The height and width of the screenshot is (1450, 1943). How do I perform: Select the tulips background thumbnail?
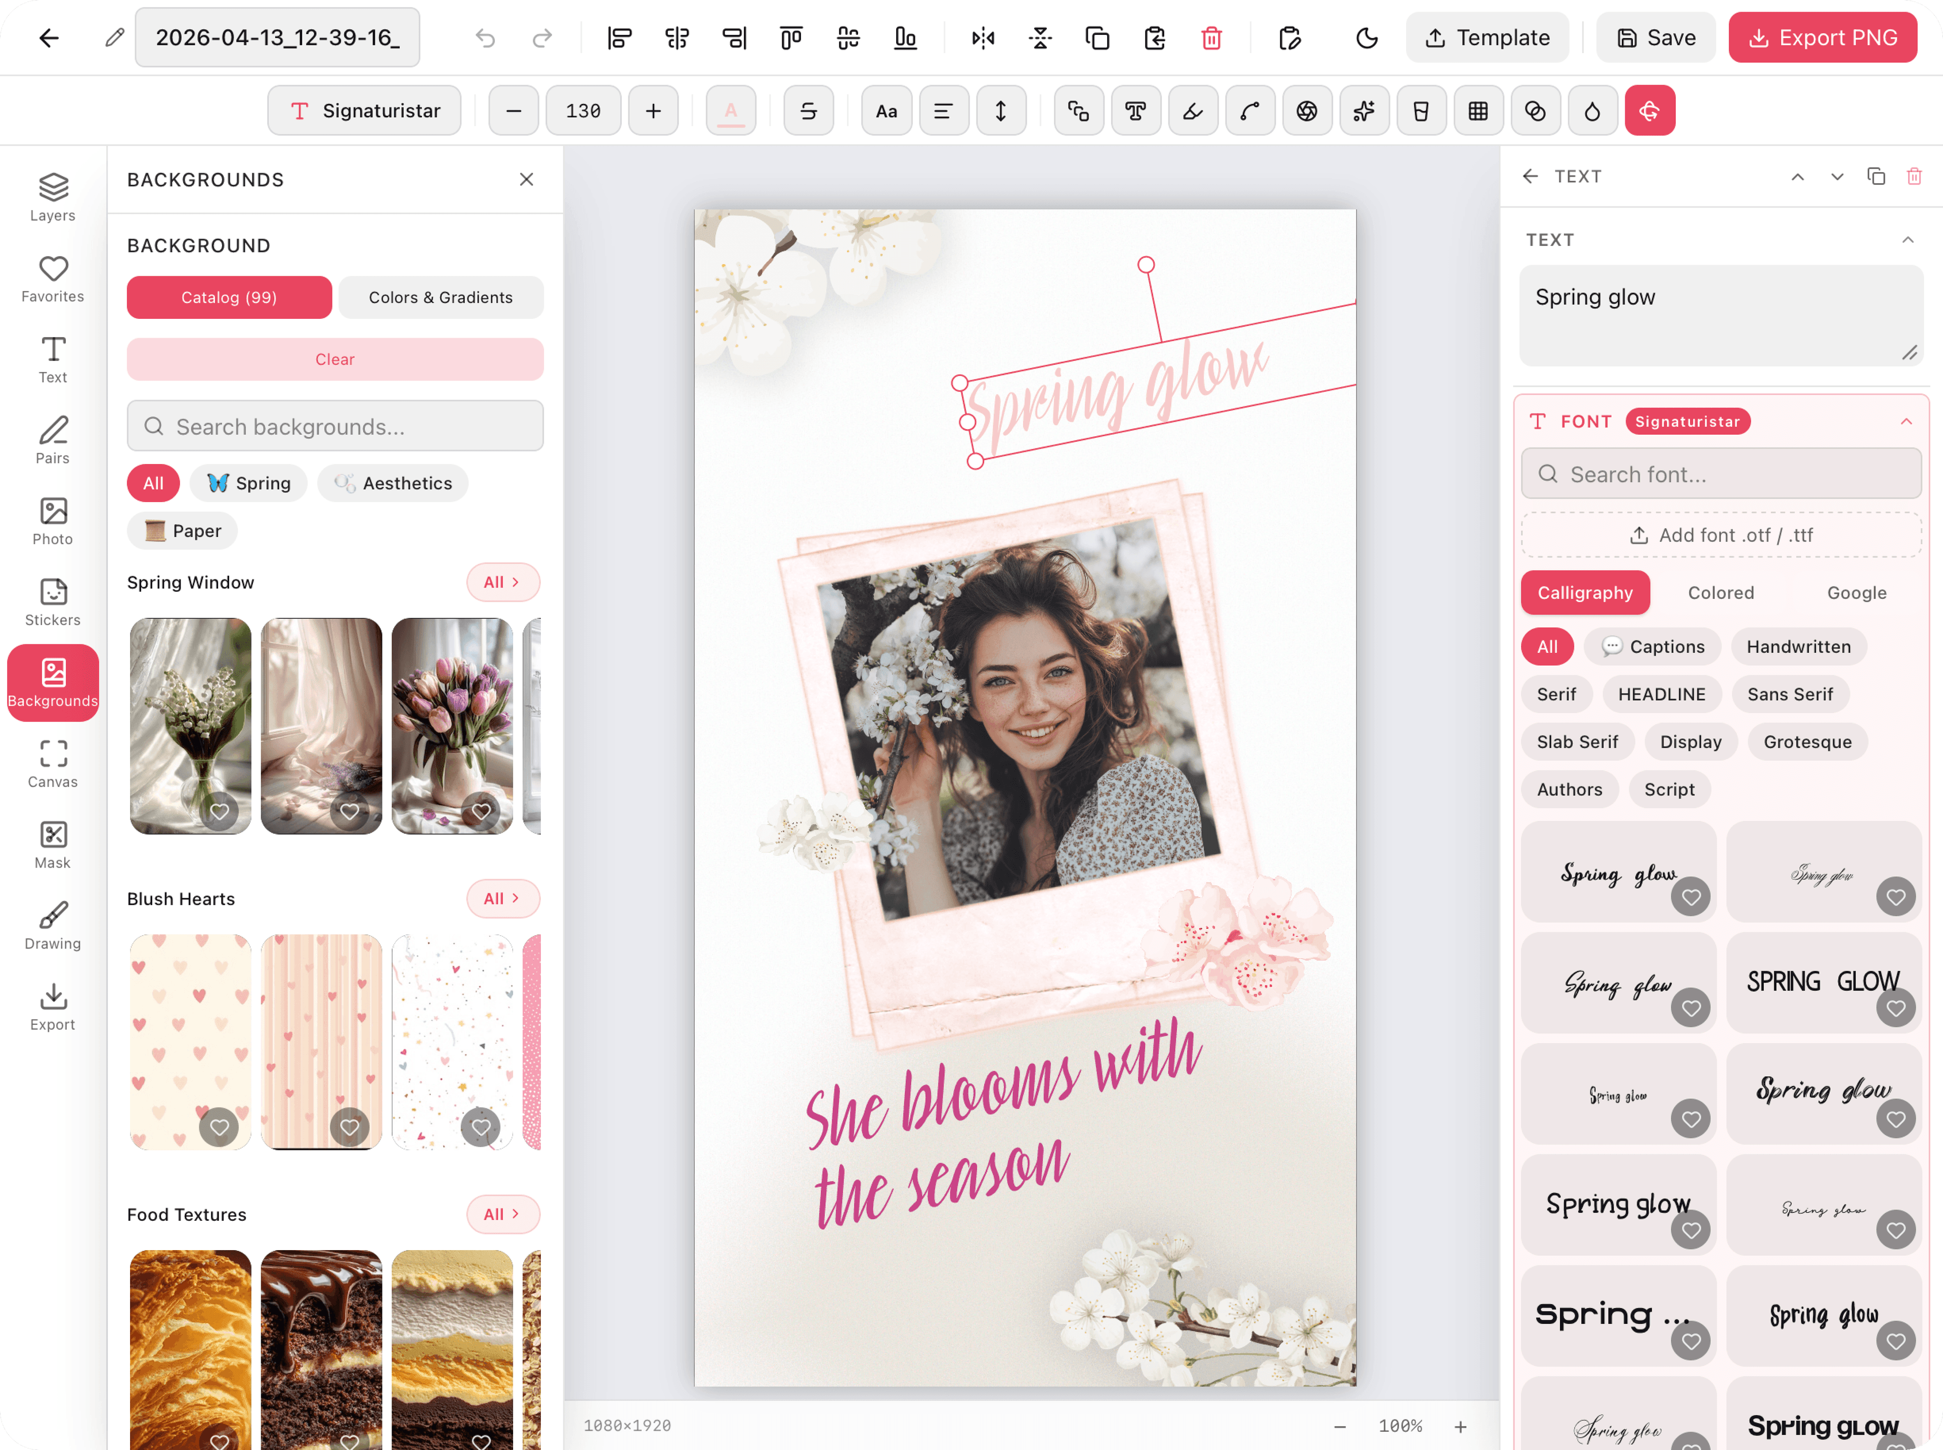tap(451, 726)
